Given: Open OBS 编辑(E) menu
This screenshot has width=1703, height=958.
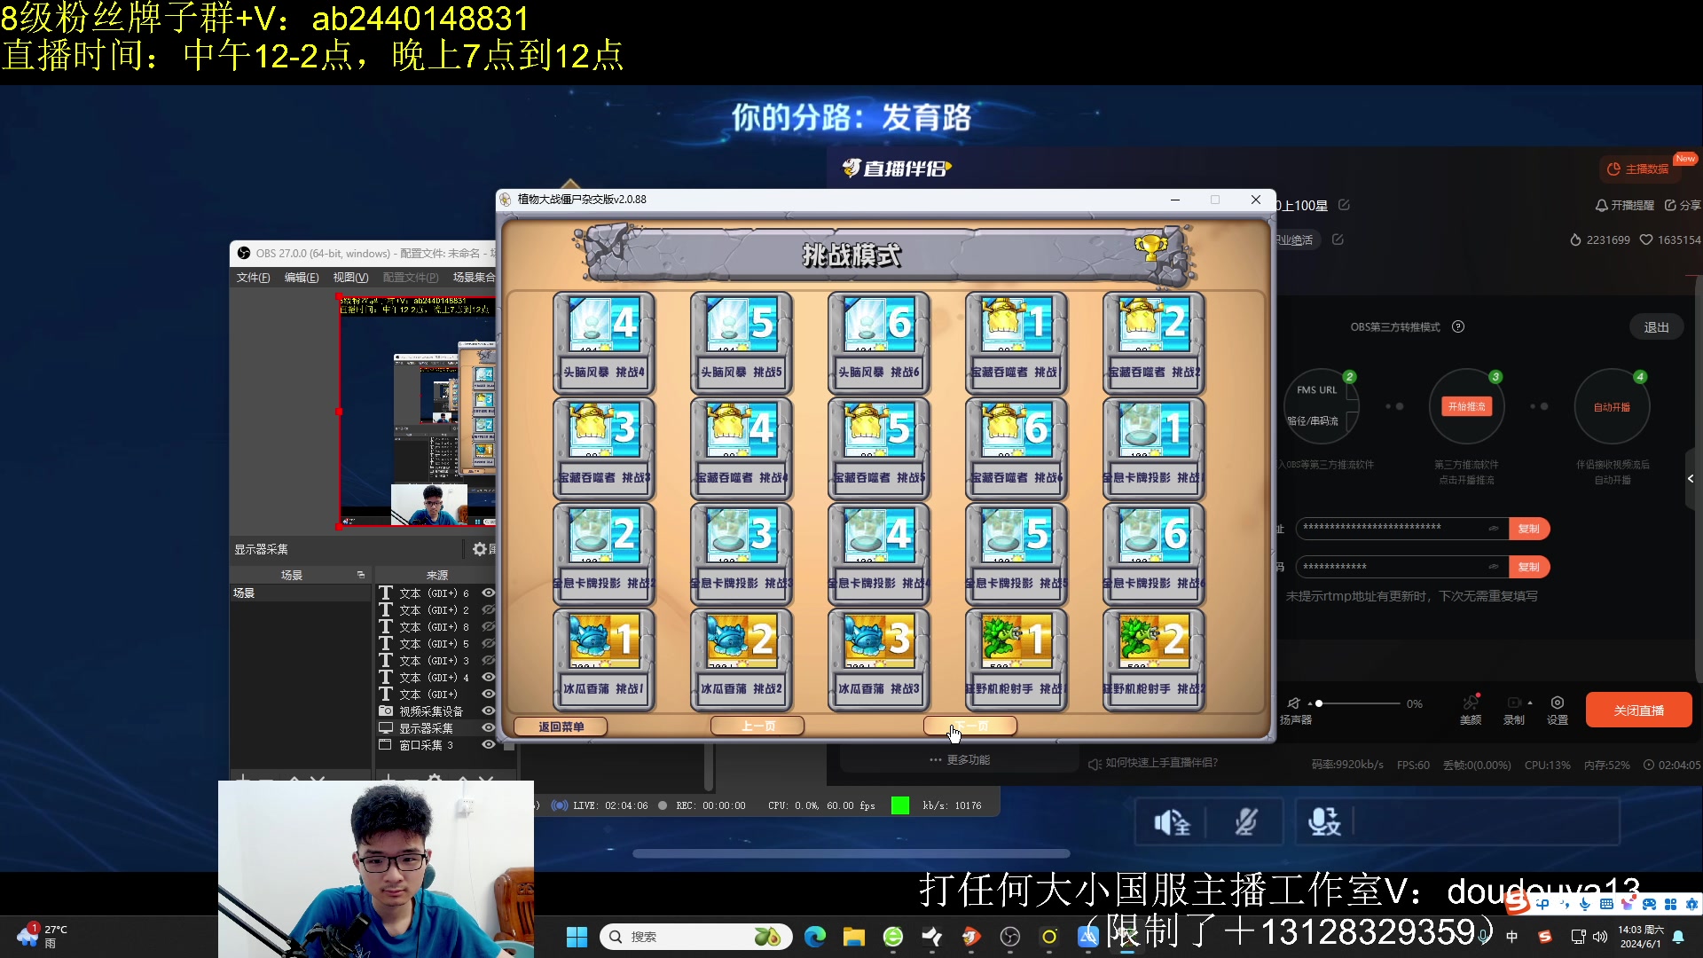Looking at the screenshot, I should 302,278.
